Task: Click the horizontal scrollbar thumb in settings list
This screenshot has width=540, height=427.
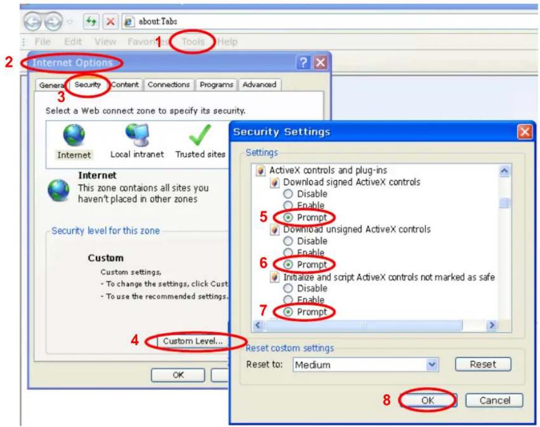Action: tap(364, 325)
